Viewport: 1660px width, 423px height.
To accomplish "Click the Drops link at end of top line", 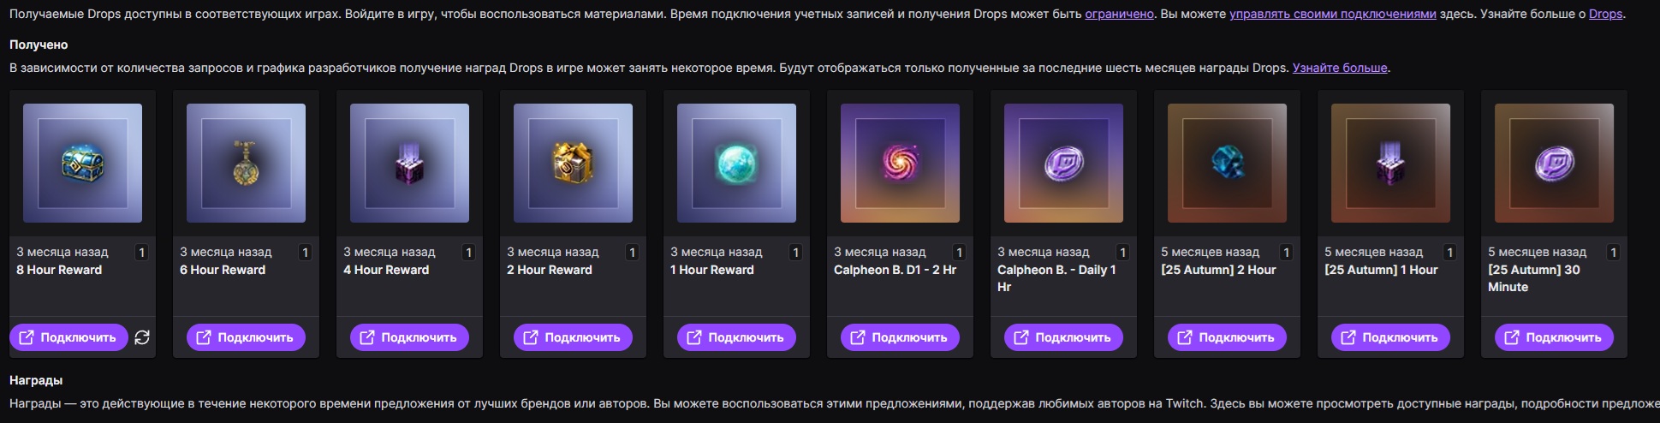I will pos(1605,14).
